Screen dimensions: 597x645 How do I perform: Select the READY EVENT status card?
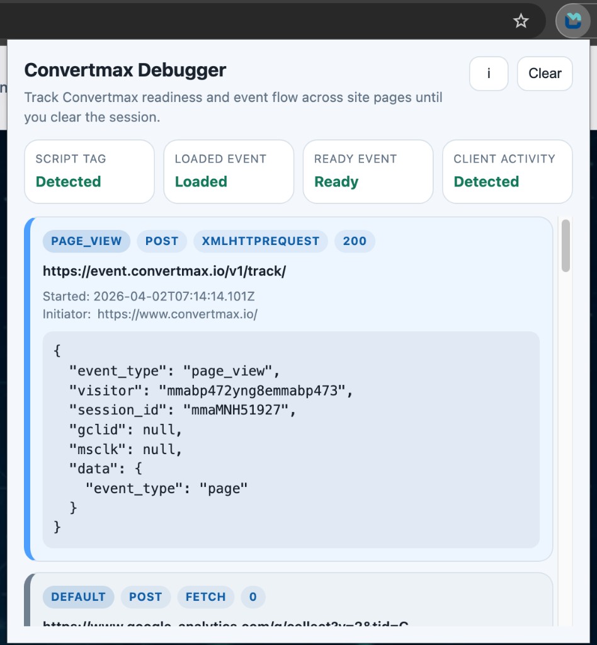pos(367,171)
